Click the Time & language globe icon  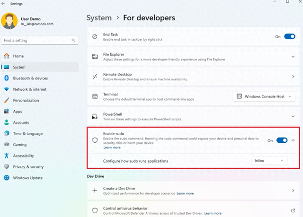coord(7,133)
